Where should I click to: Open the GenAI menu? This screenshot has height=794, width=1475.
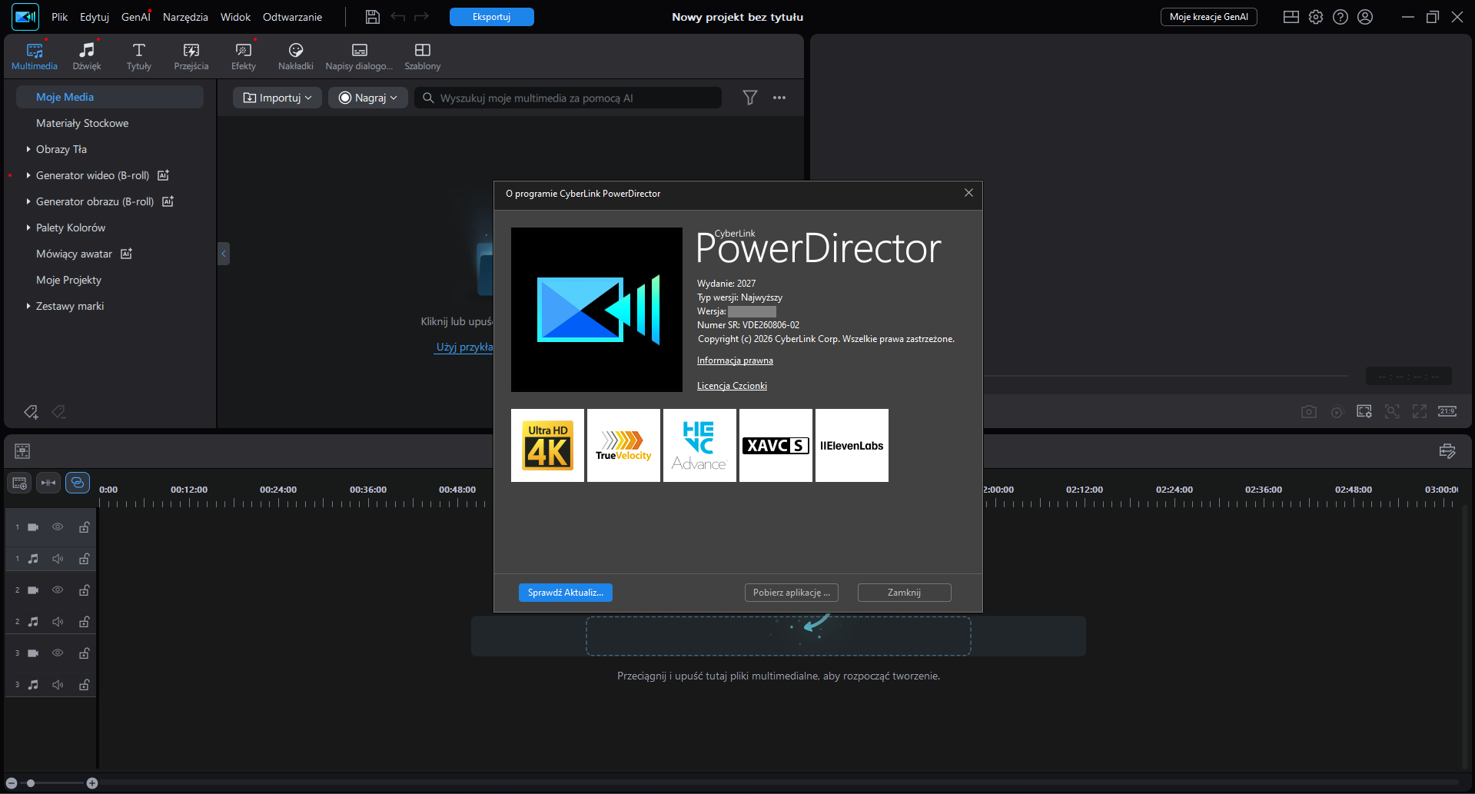pos(136,17)
